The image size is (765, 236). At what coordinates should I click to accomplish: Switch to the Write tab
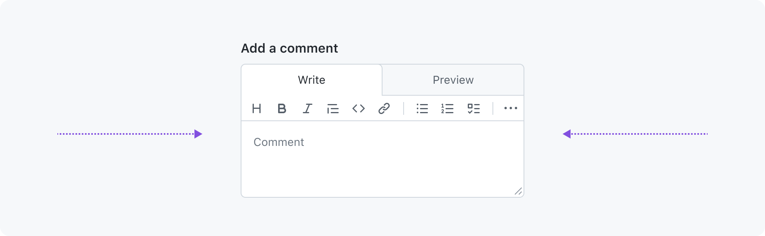[312, 80]
